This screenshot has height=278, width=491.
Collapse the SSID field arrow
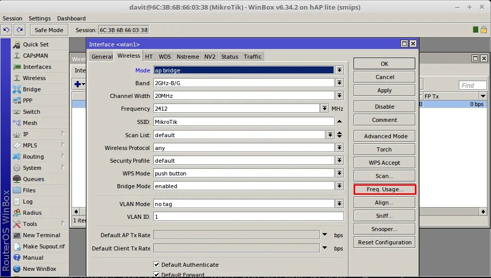click(339, 121)
